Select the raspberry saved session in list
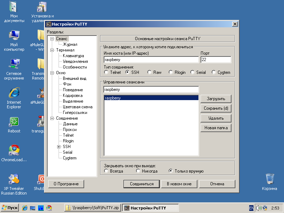The image size is (284, 213). click(151, 98)
